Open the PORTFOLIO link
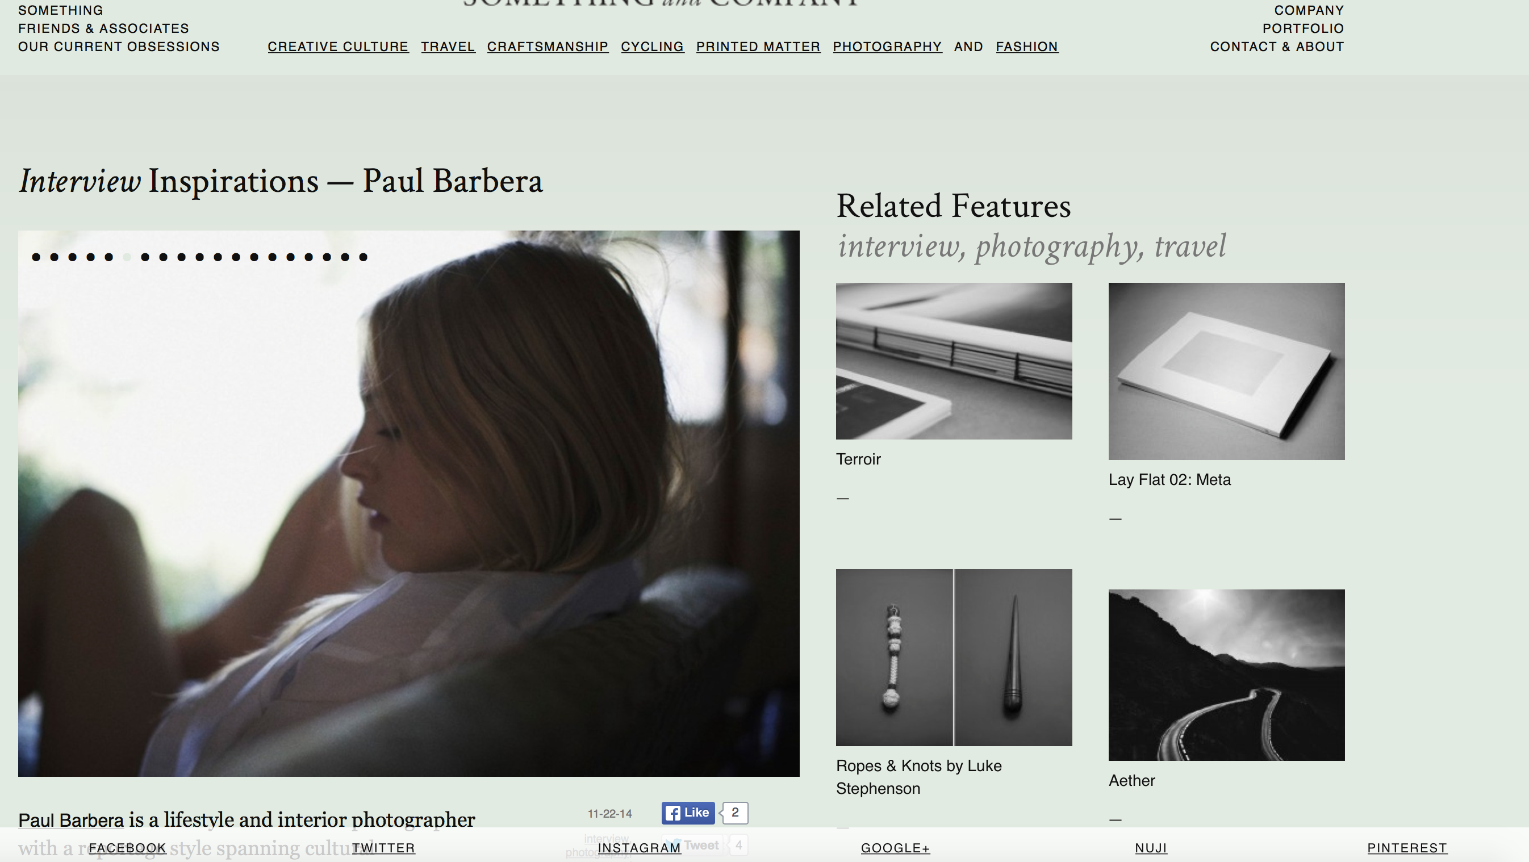This screenshot has width=1529, height=862. (1303, 28)
